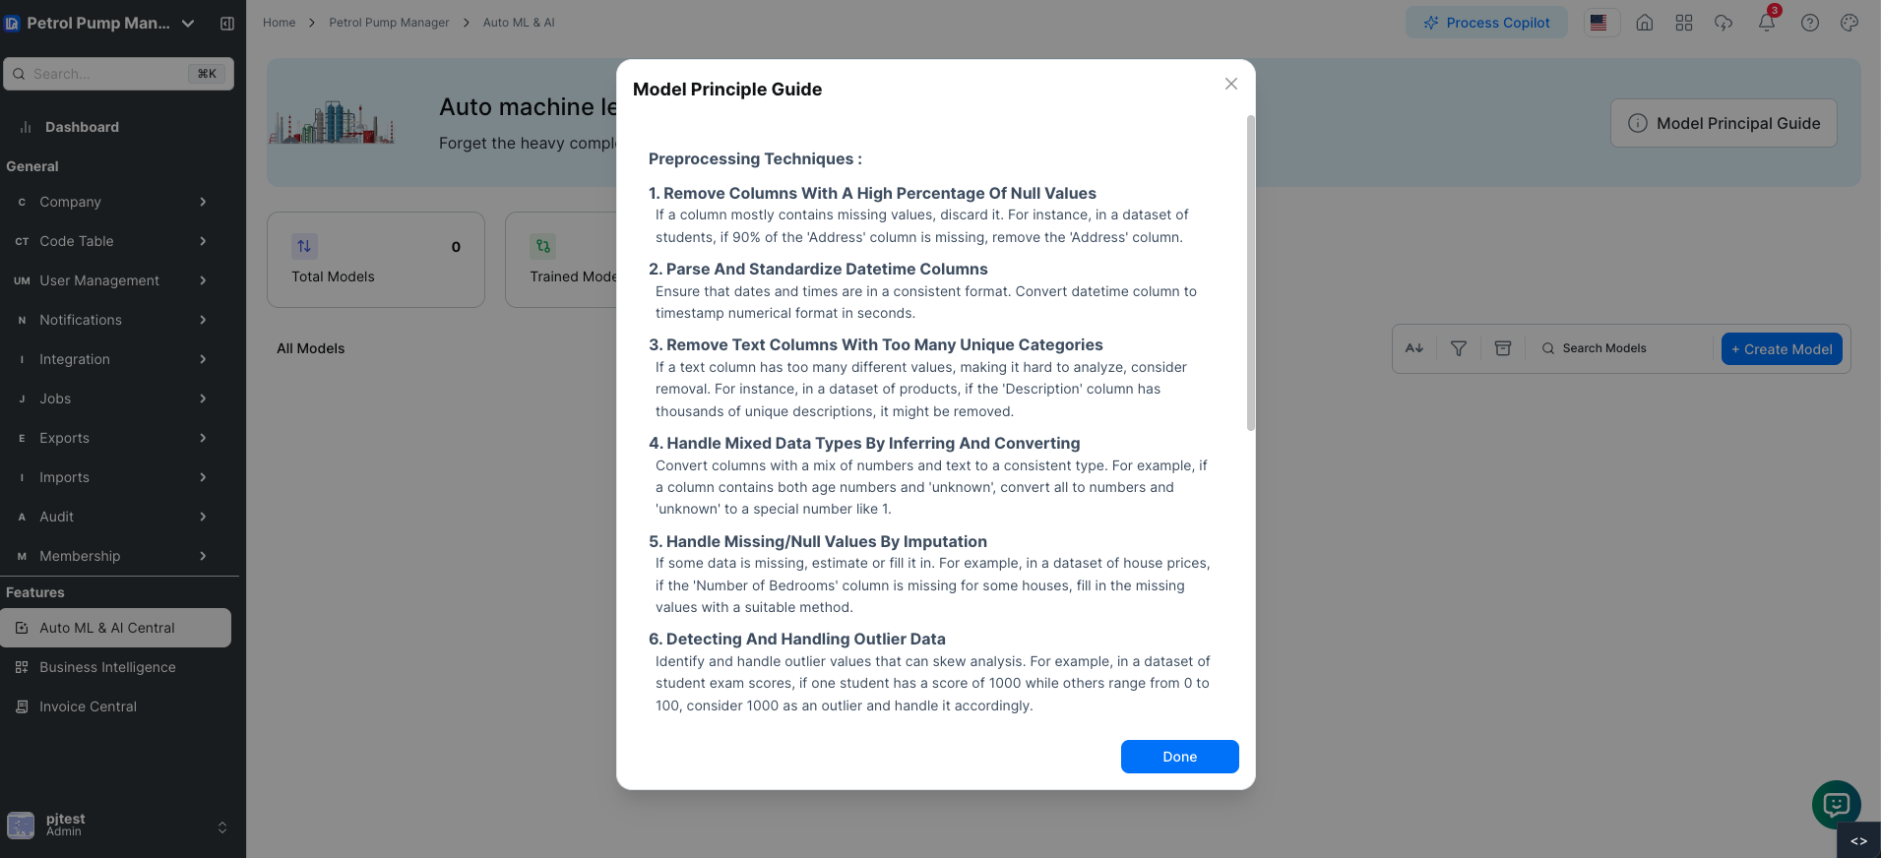Open the filter icon in the models toolbar

tap(1458, 347)
